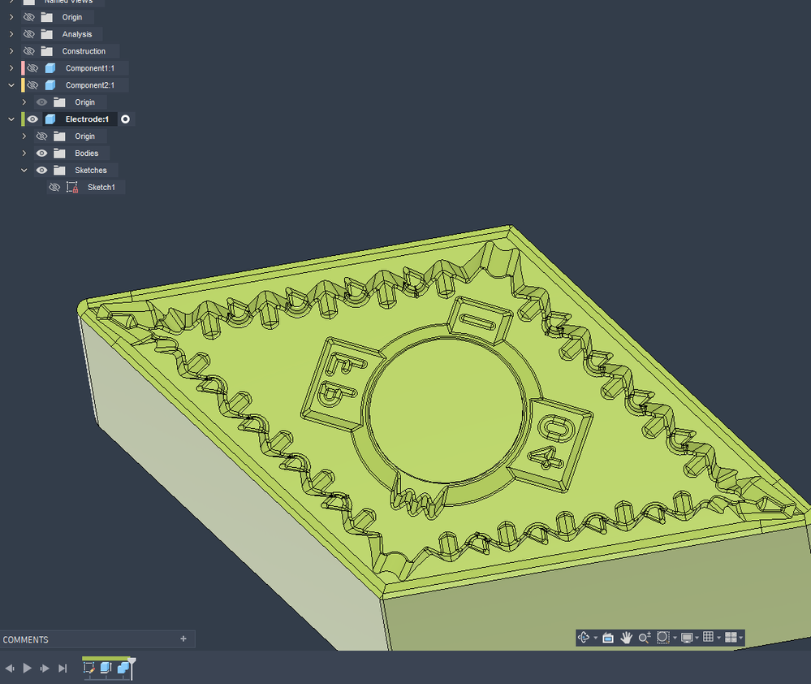Open Grid and Snaps settings icon
This screenshot has height=684, width=811.
coord(709,637)
